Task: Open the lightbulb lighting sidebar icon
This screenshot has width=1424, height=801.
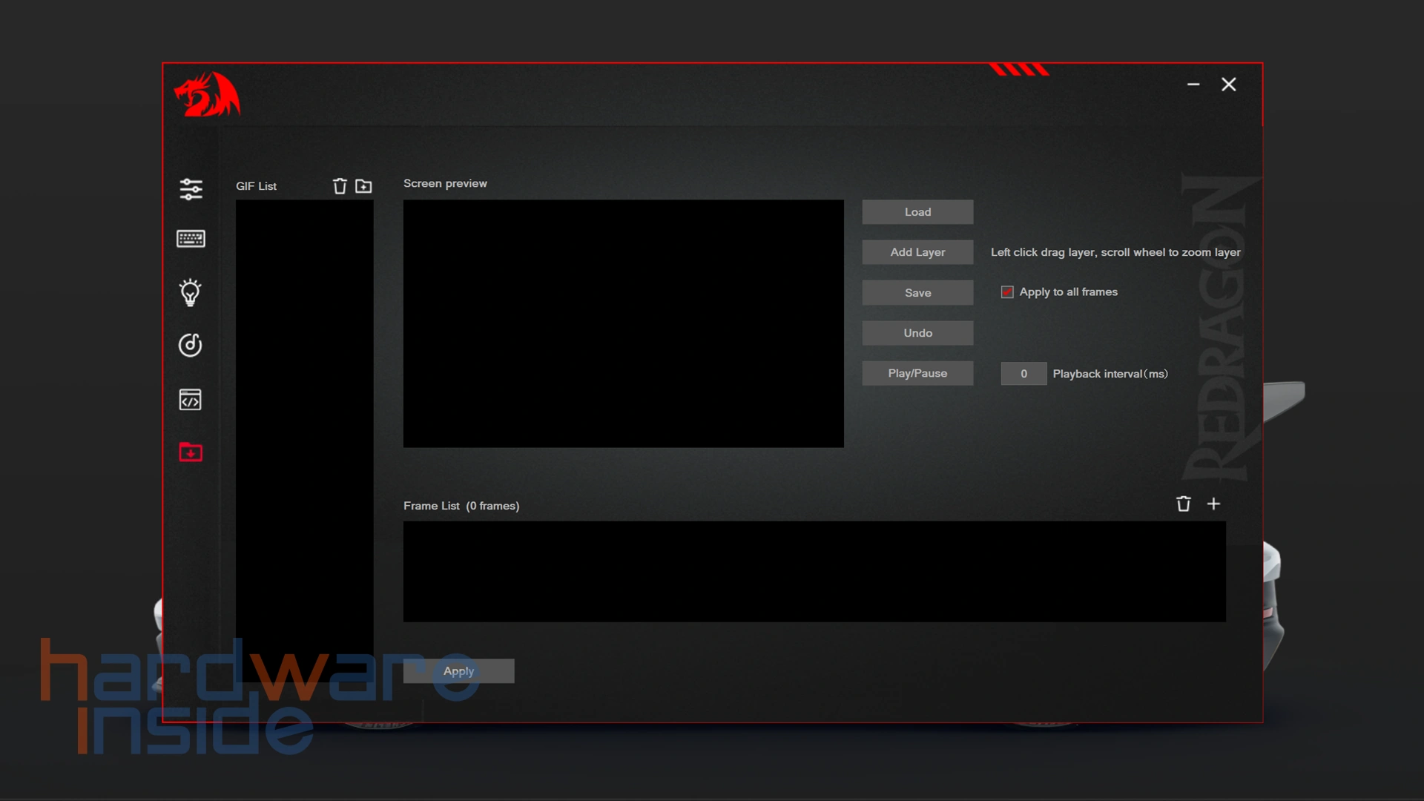Action: point(191,292)
